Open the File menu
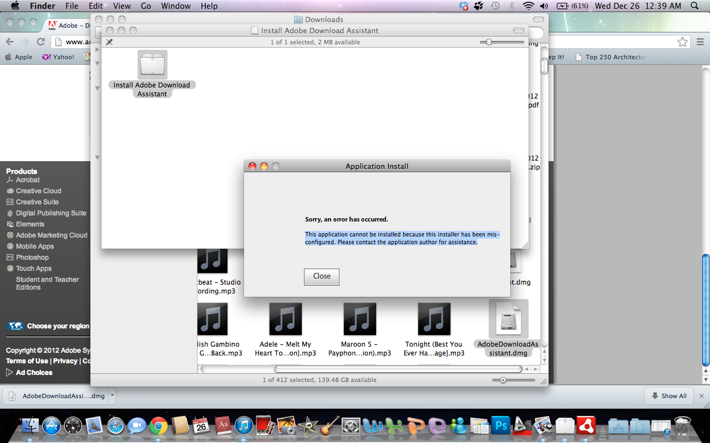Screen dimensions: 710x443 (x=72, y=6)
